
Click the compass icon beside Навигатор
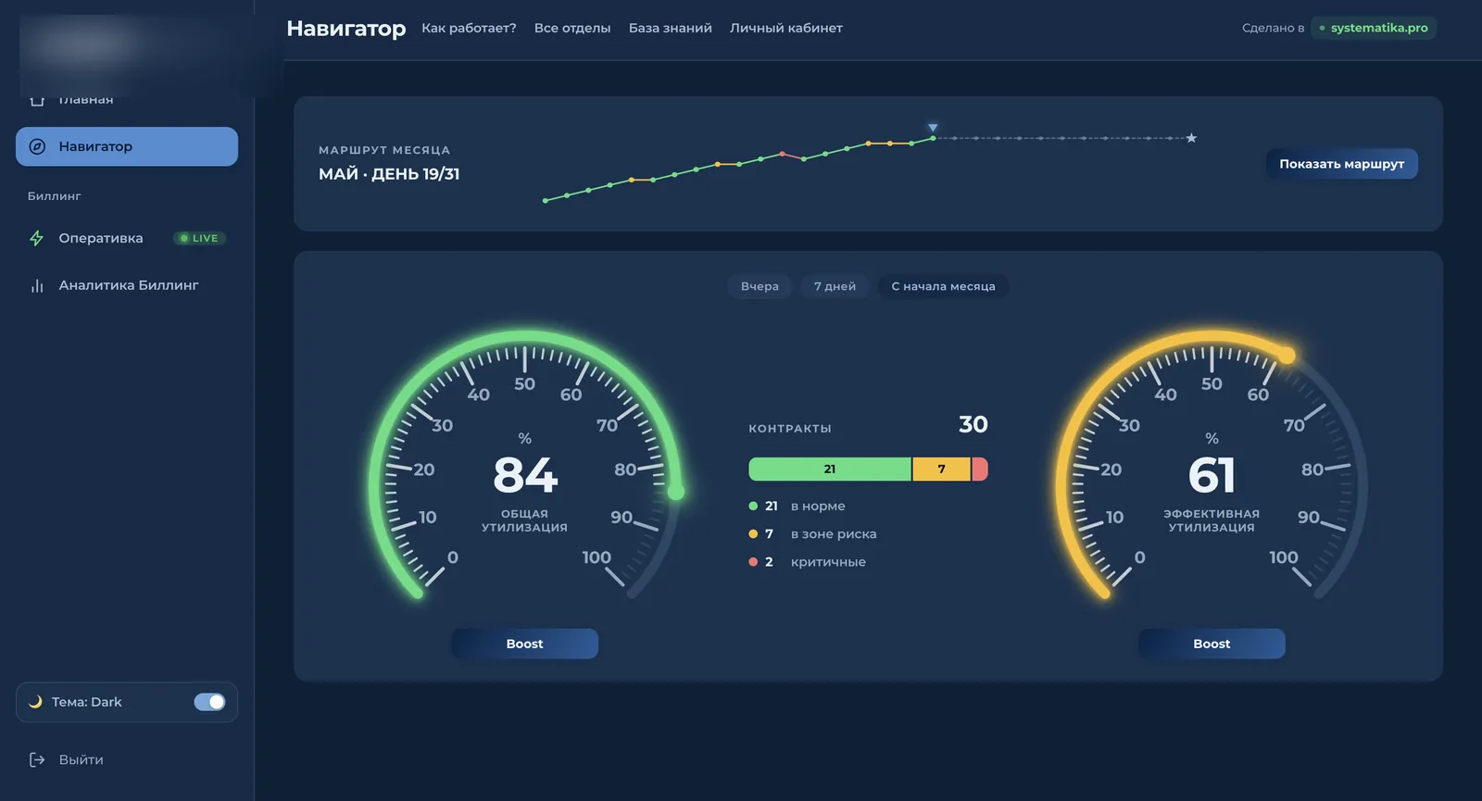pos(37,146)
